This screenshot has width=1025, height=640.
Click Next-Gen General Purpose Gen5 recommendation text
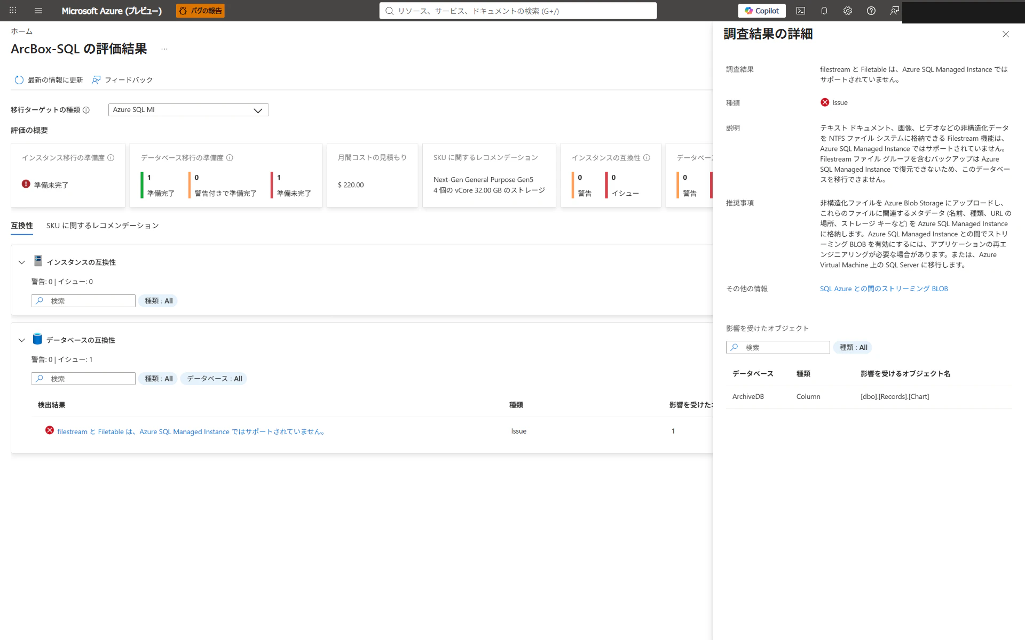(x=483, y=180)
